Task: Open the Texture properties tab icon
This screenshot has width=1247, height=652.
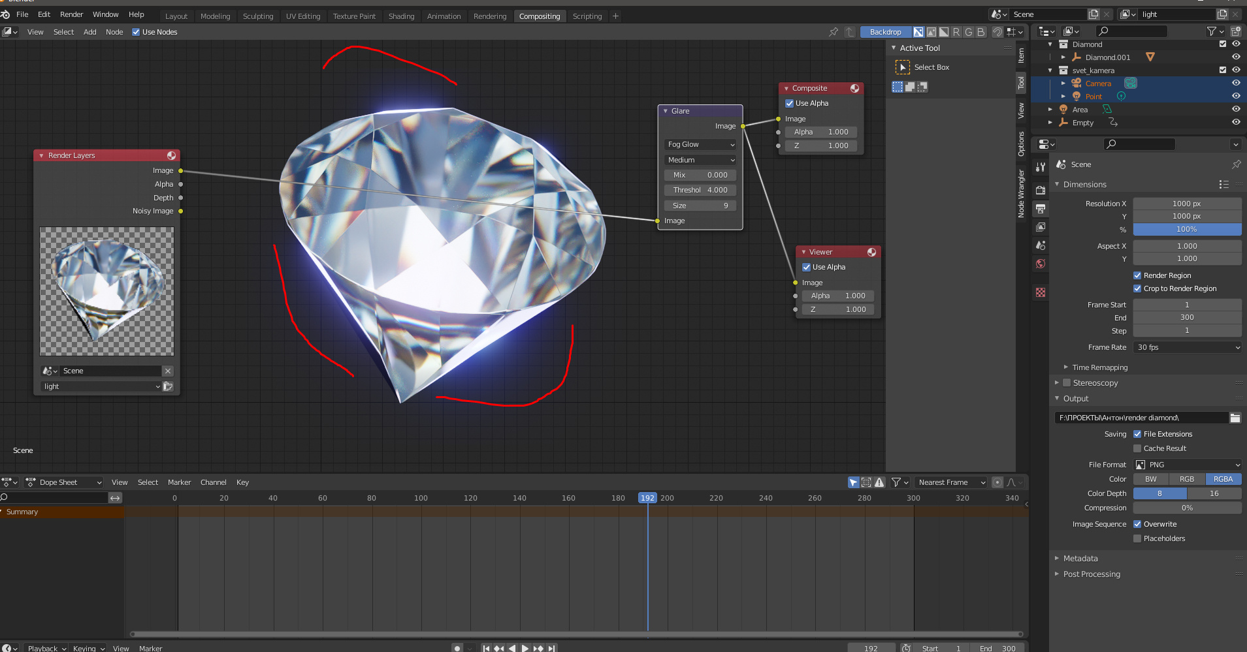Action: pyautogui.click(x=1041, y=292)
